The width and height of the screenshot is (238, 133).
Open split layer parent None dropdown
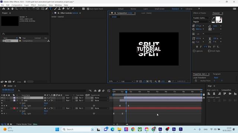[x=102, y=108]
